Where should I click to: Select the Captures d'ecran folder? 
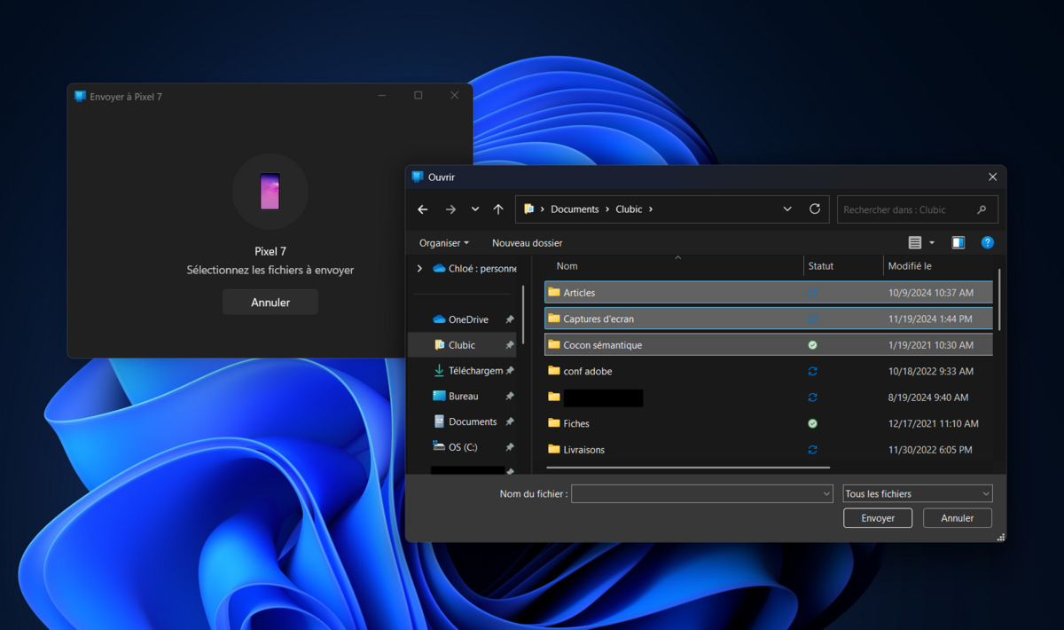[x=768, y=319]
